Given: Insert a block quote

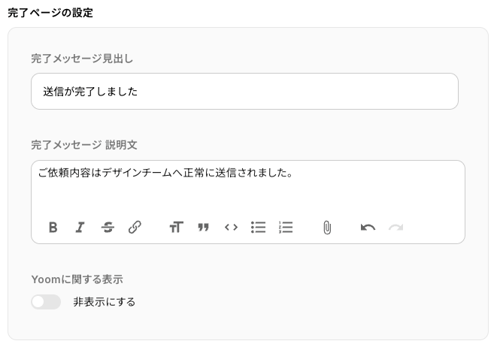Looking at the screenshot, I should point(203,227).
